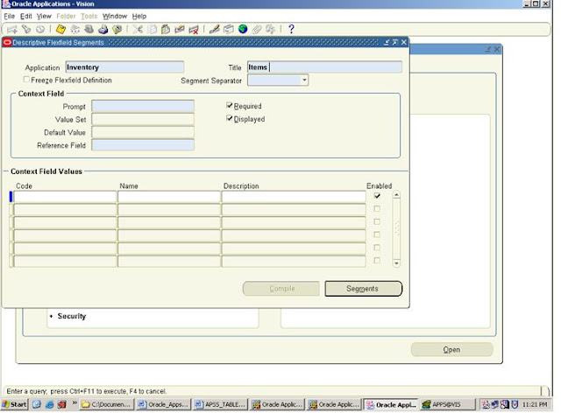Click first row Name field
The height and width of the screenshot is (413, 561).
coord(169,197)
